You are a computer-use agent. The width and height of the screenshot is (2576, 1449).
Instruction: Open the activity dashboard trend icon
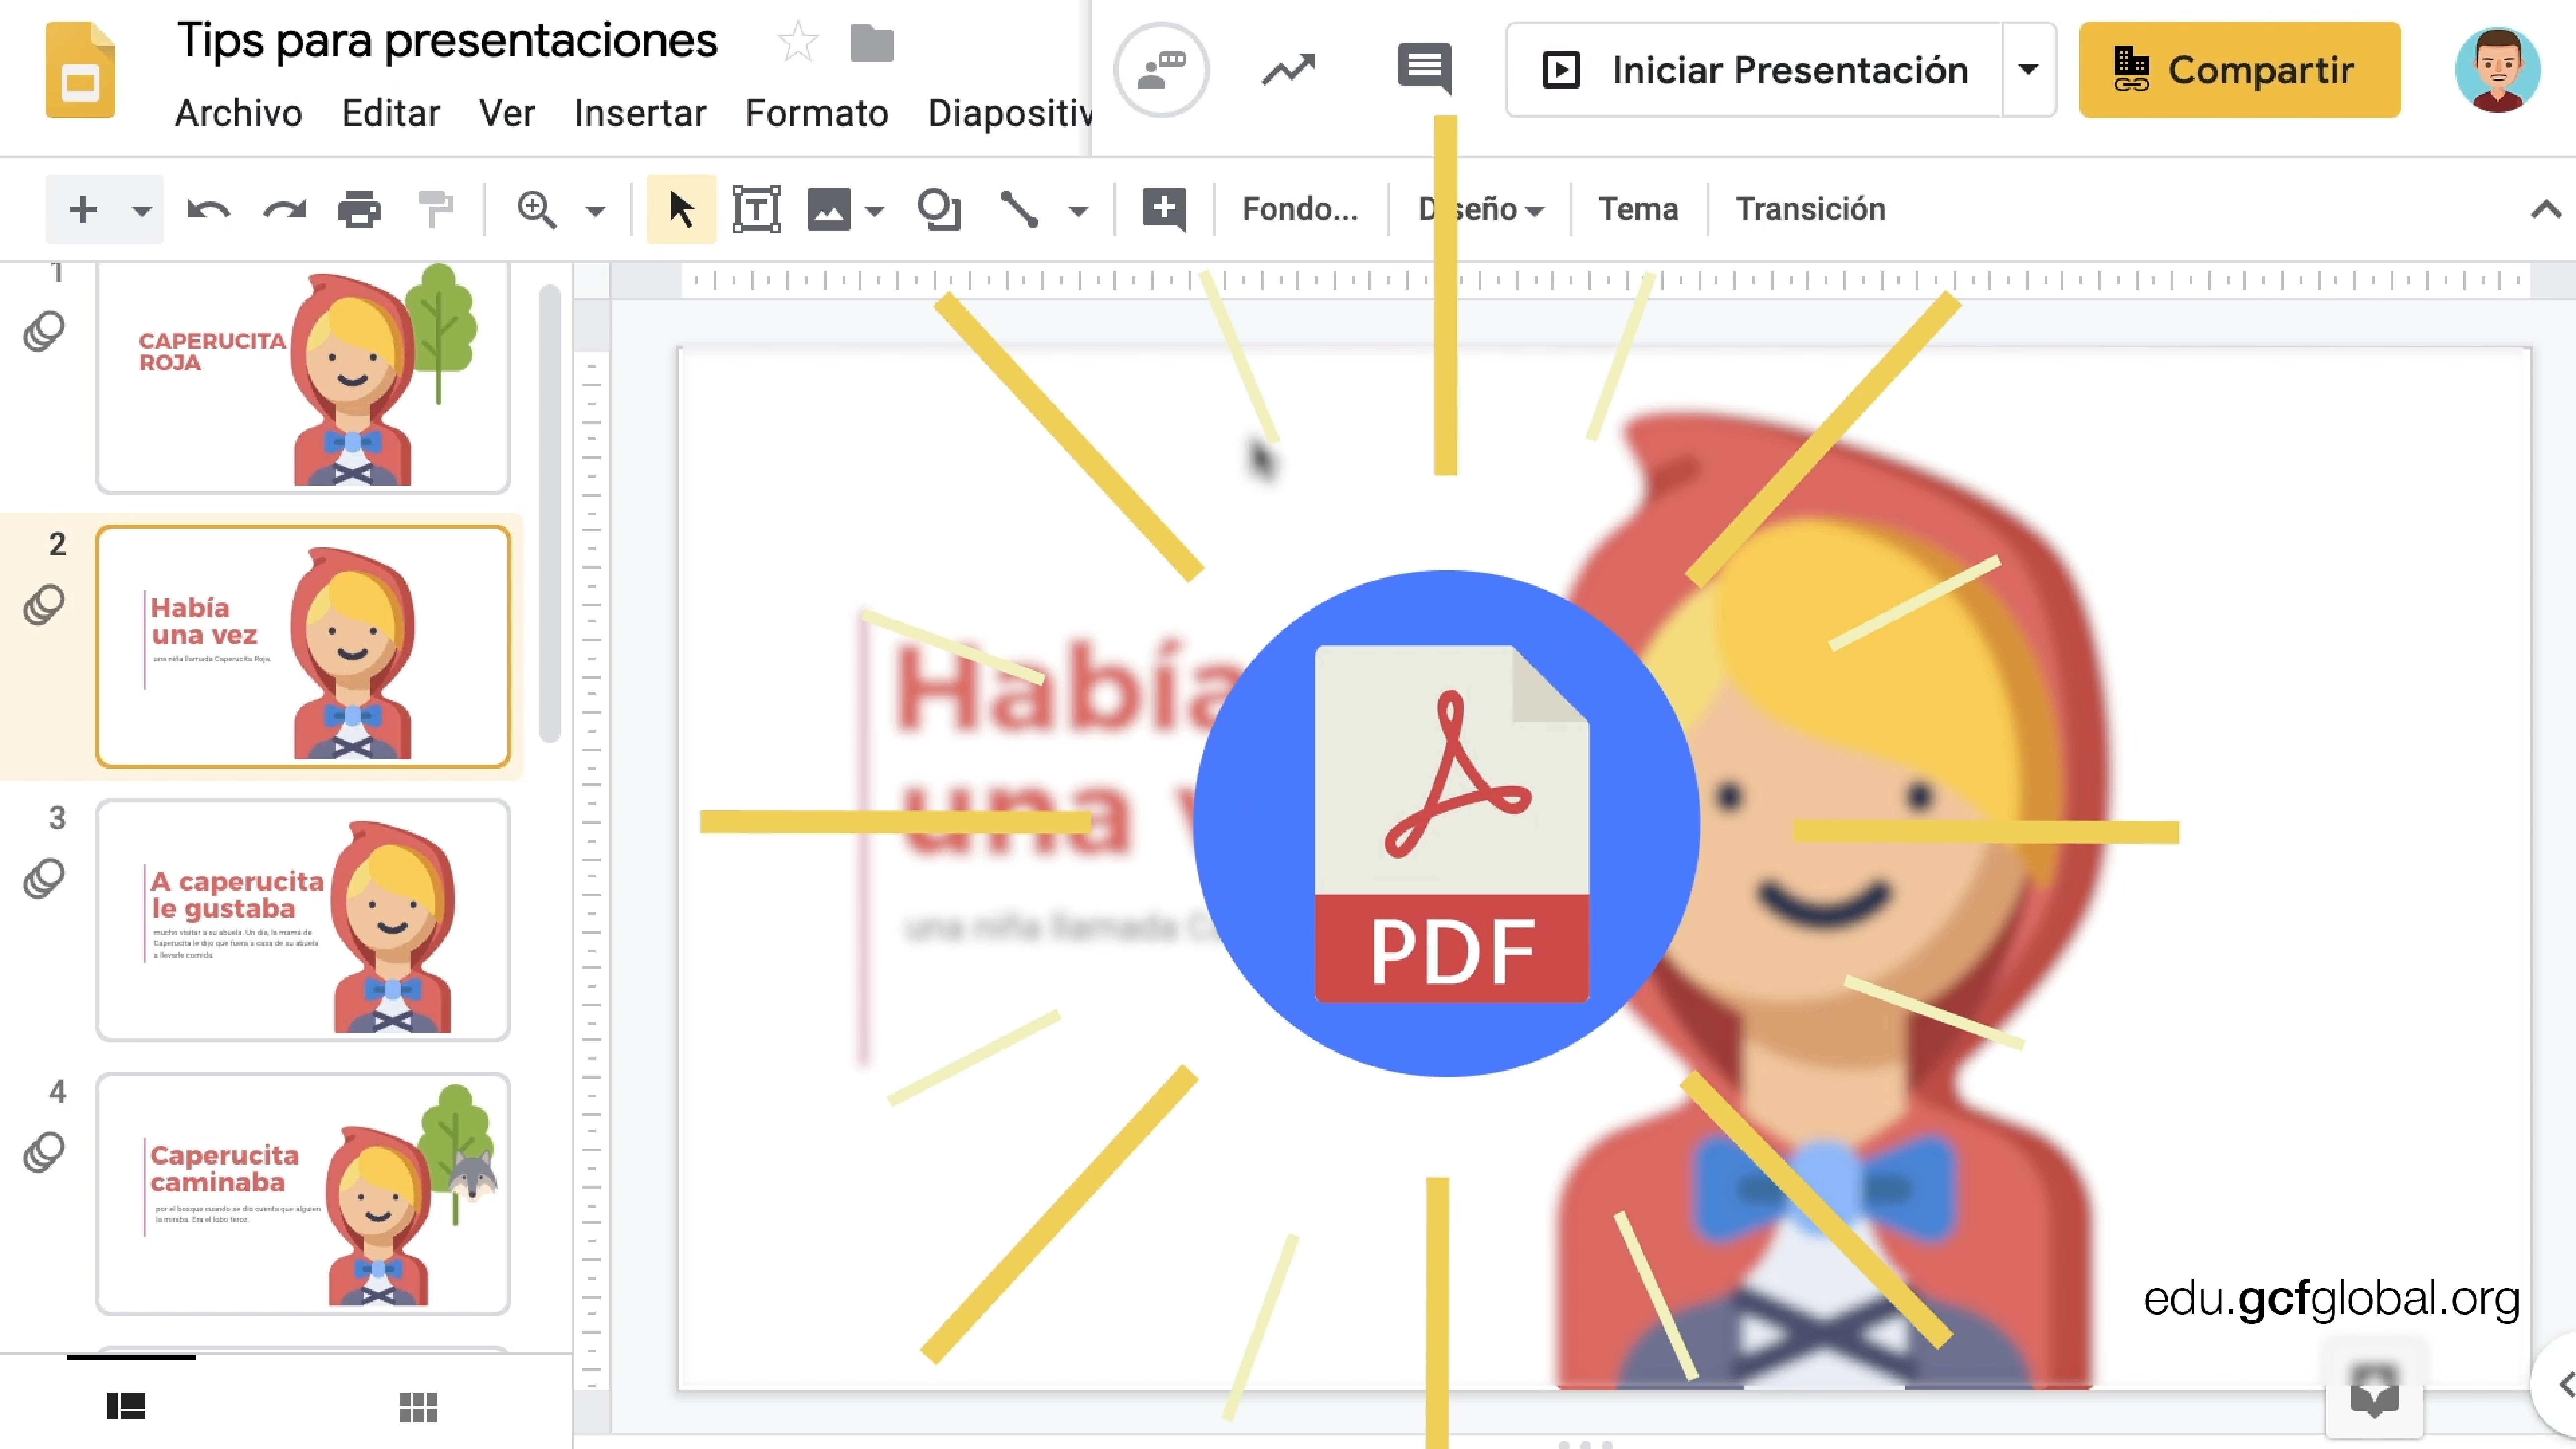(1288, 70)
